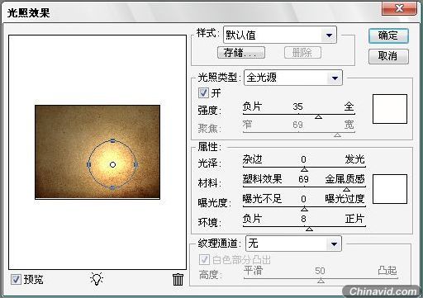Click the trash can icon to delete light
The width and height of the screenshot is (423, 298).
178,279
